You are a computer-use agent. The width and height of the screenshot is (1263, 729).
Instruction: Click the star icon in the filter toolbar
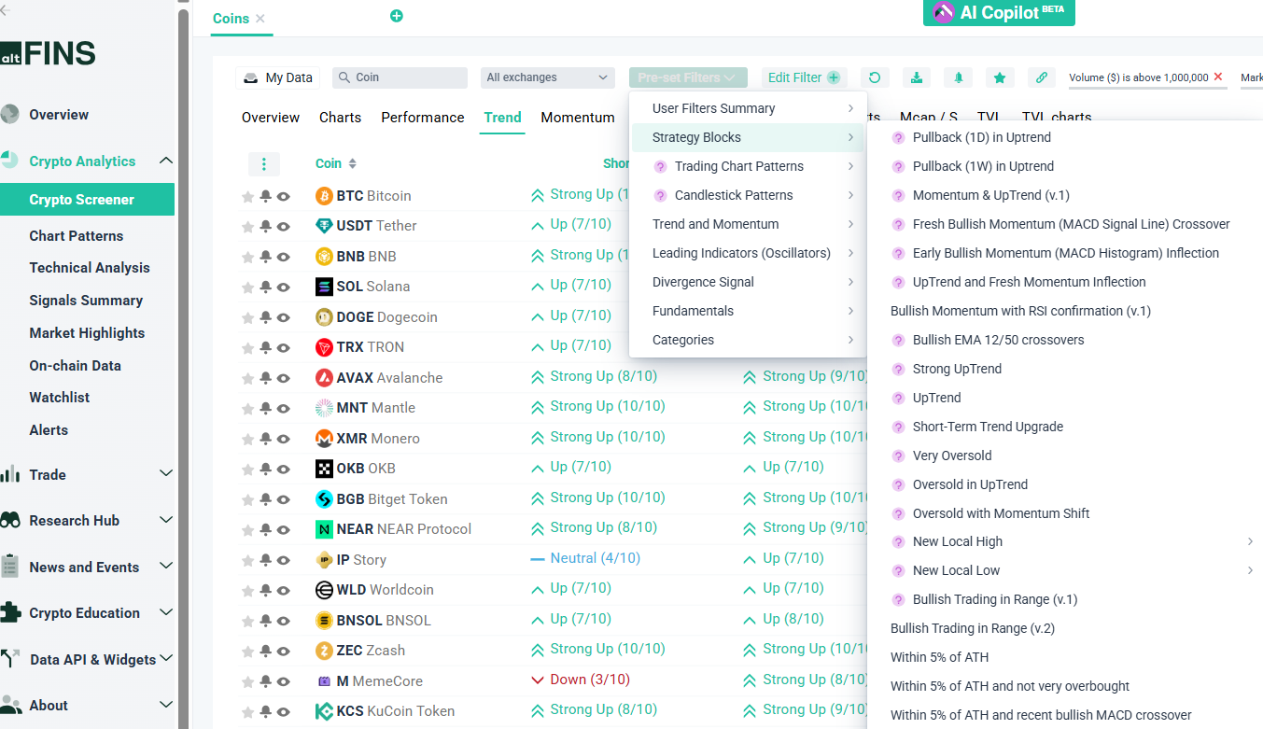tap(1000, 77)
